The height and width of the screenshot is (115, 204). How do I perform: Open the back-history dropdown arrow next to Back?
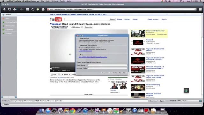(x=17, y=9)
